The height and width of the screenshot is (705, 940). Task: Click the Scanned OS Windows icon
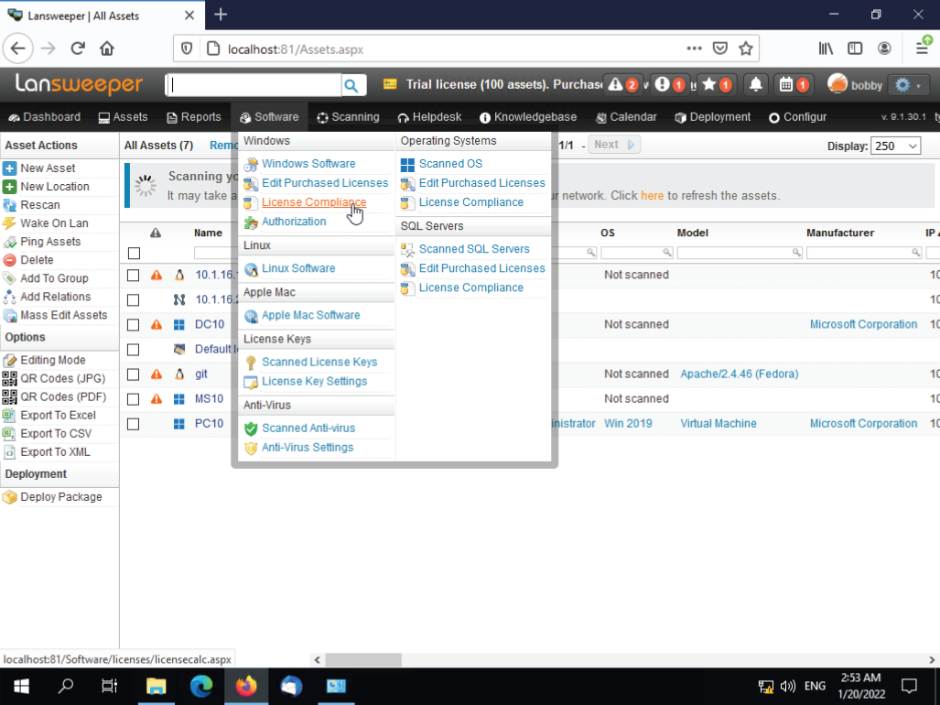(x=407, y=164)
